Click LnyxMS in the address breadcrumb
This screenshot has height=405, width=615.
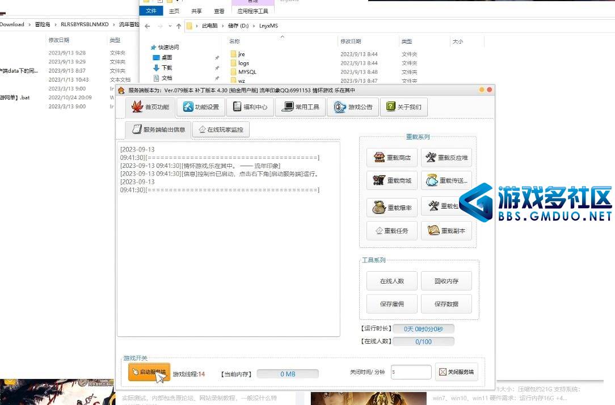click(269, 26)
